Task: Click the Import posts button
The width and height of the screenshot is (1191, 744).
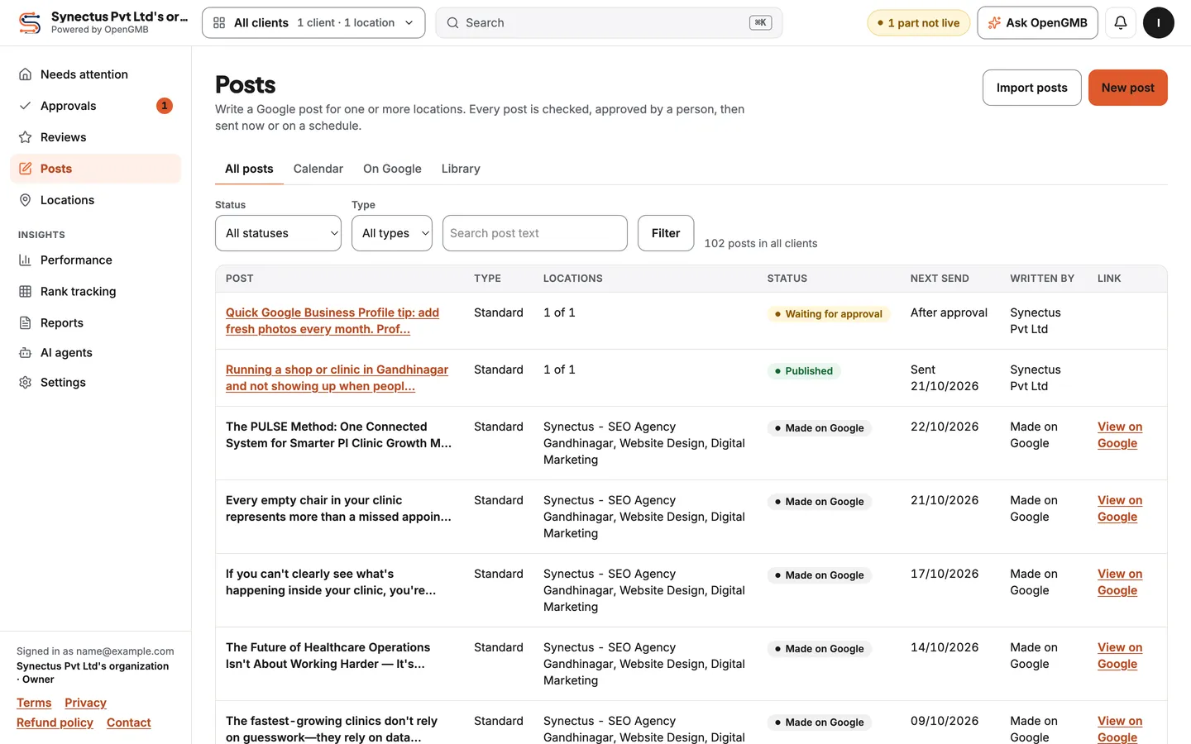Action: point(1032,88)
